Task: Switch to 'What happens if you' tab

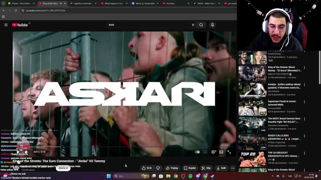Action: 114,3
